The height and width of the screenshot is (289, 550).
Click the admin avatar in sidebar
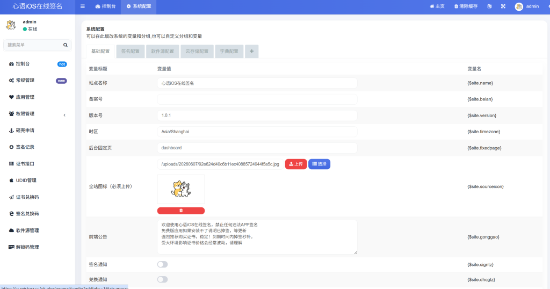pos(11,25)
